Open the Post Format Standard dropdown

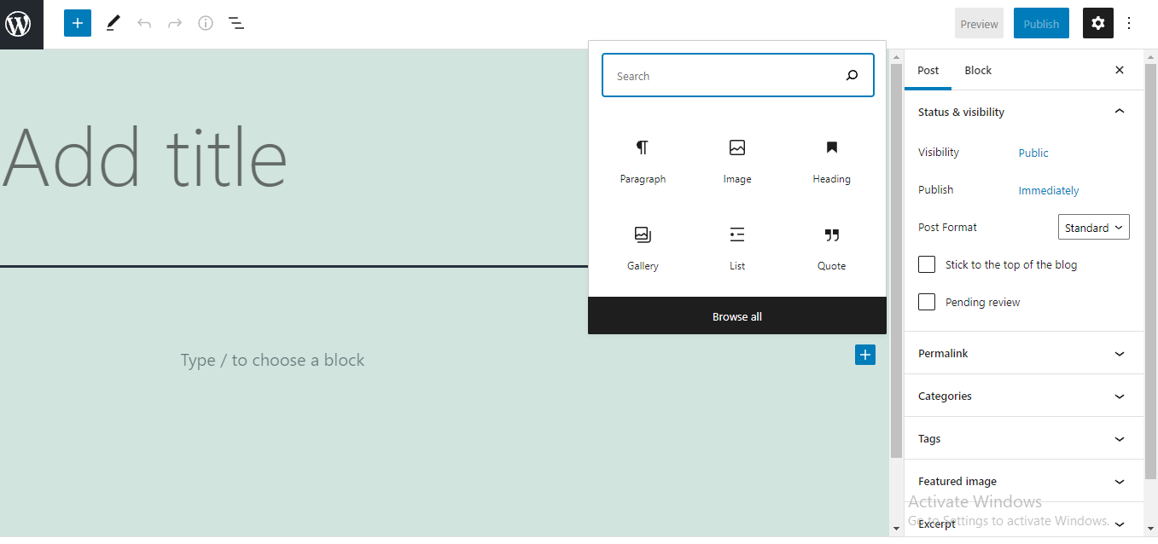pos(1093,228)
